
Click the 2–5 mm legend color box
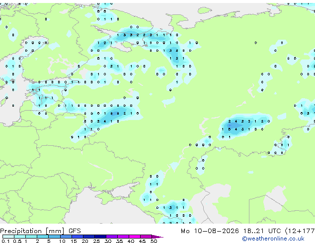click(43, 237)
